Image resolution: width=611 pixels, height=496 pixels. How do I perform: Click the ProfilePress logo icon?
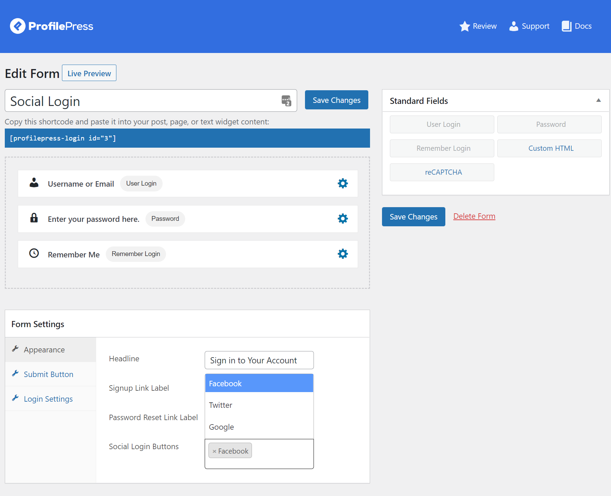click(17, 26)
